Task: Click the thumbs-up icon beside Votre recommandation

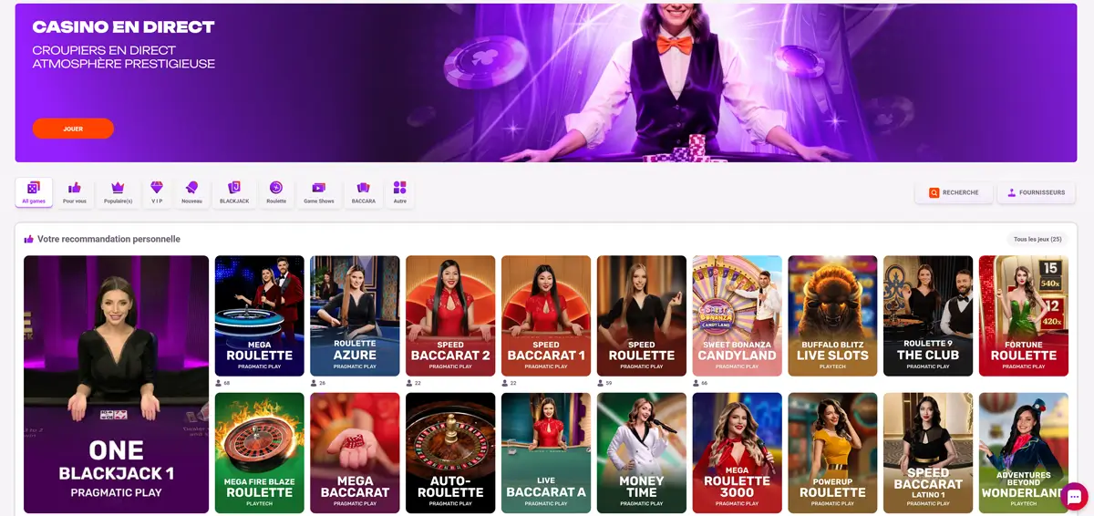Action: (29, 239)
